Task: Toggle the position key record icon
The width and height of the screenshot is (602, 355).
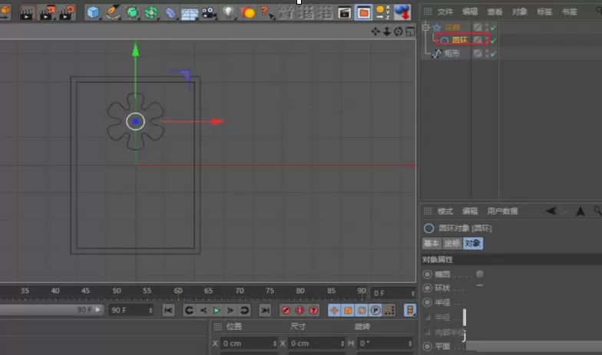Action: coord(334,310)
